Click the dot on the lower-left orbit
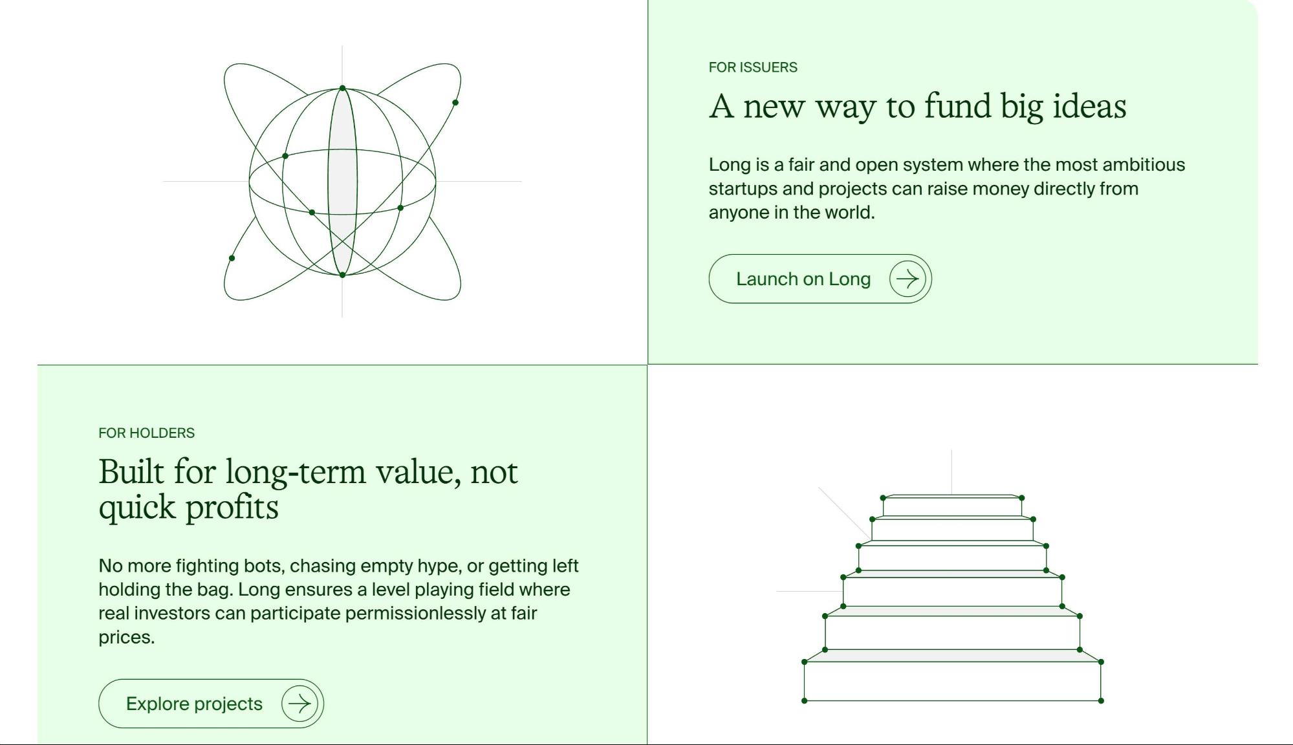Viewport: 1293px width, 745px height. point(232,258)
